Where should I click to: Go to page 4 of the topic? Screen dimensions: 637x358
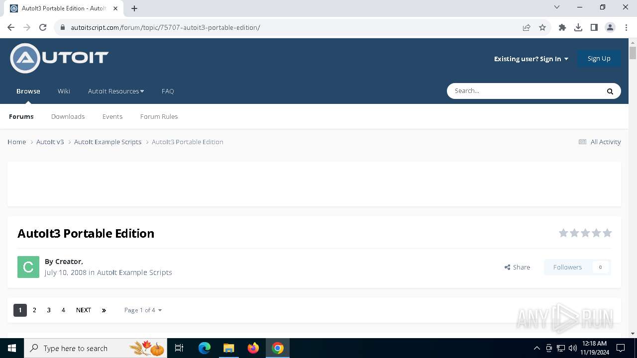click(63, 310)
